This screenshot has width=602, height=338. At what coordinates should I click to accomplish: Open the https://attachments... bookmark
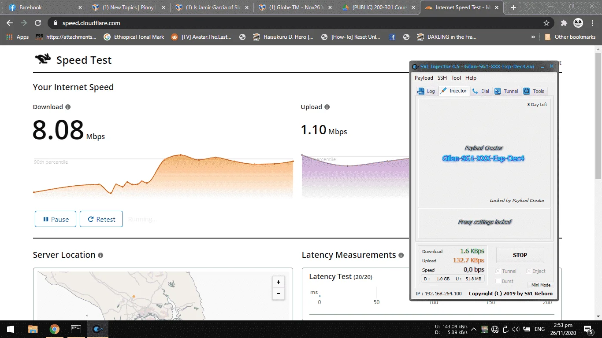click(x=66, y=37)
